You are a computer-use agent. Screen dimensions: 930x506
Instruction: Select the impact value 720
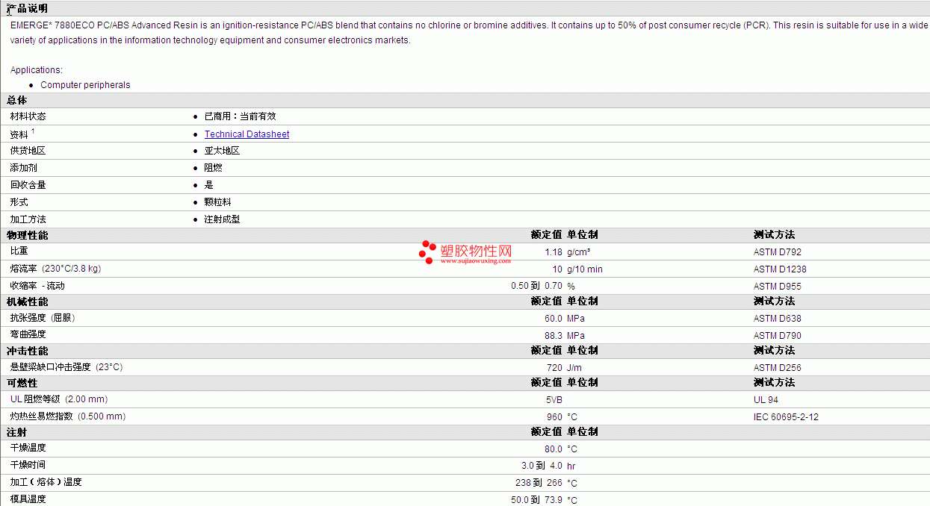pos(555,368)
